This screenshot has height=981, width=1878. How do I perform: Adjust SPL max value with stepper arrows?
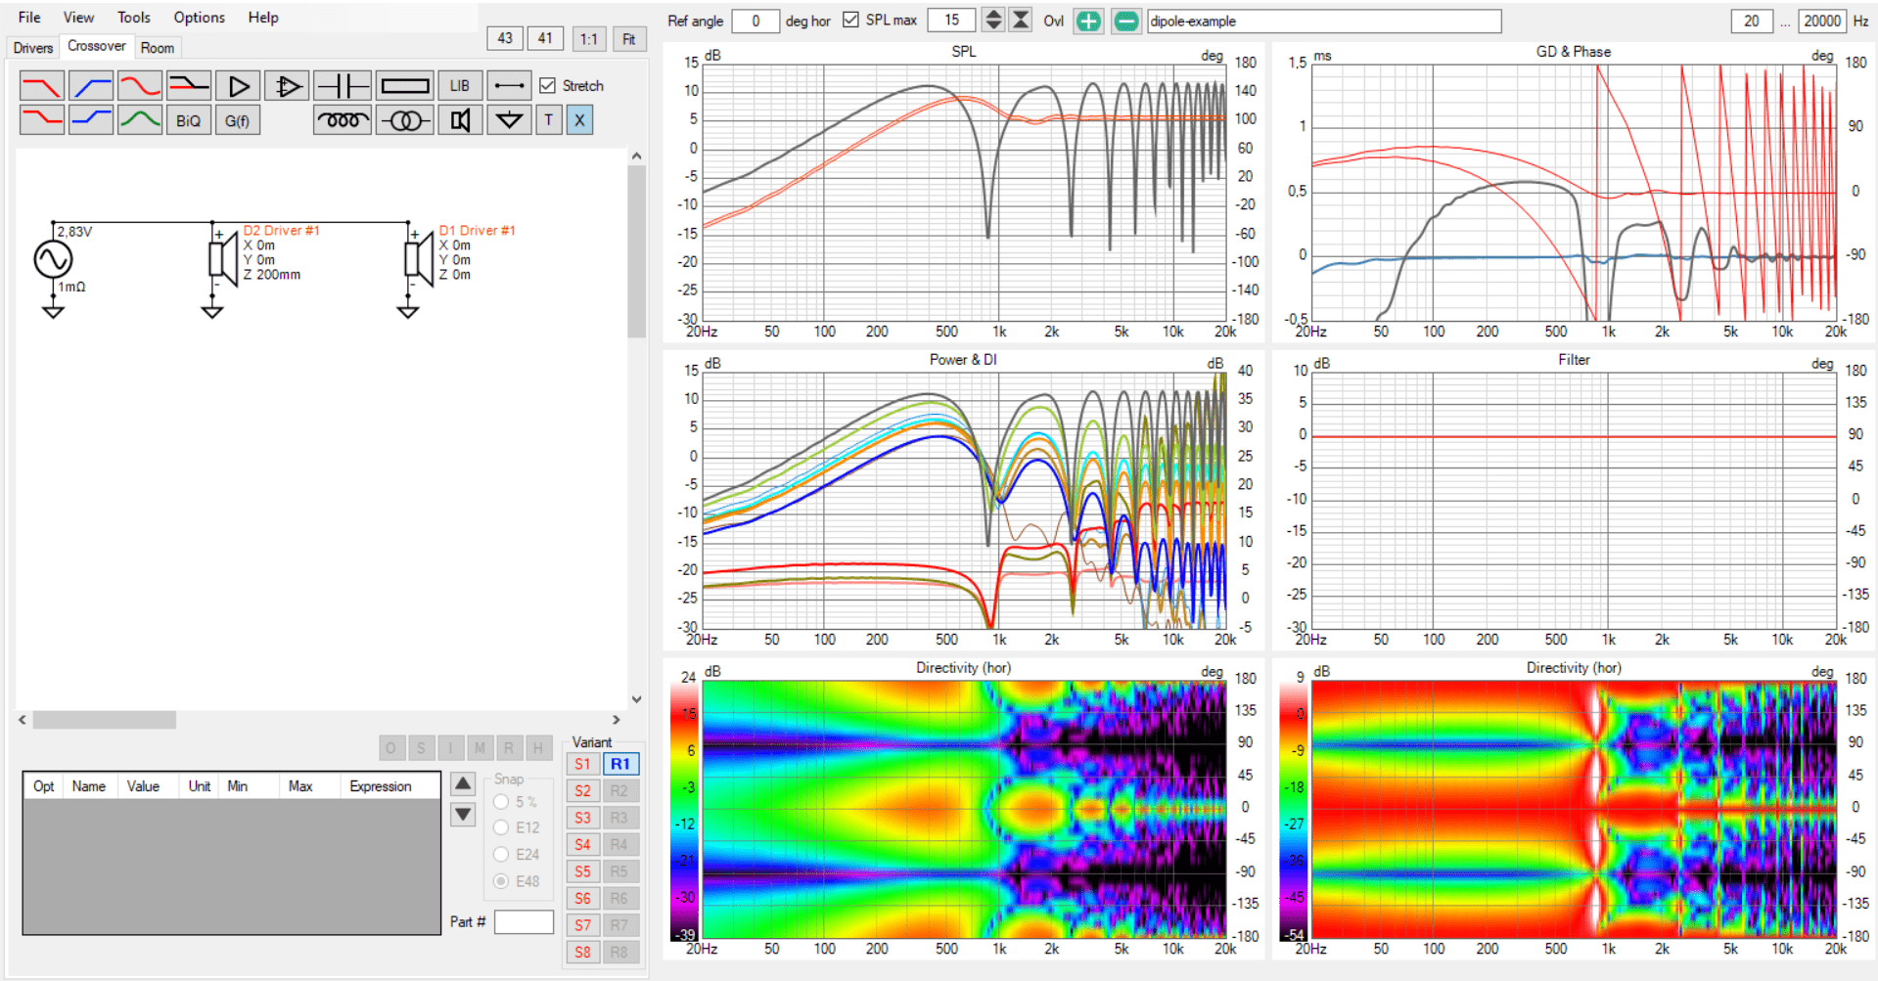[993, 20]
